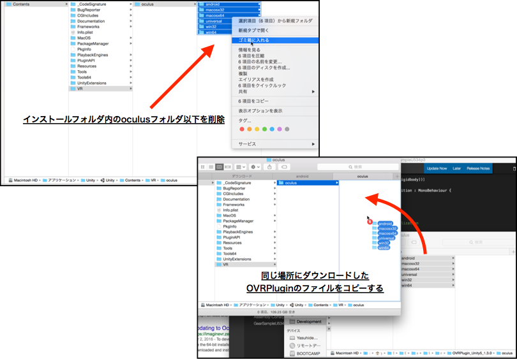Click the PkgInfo file icon in the upper window
Screen dimensions: 517x359
click(x=73, y=49)
